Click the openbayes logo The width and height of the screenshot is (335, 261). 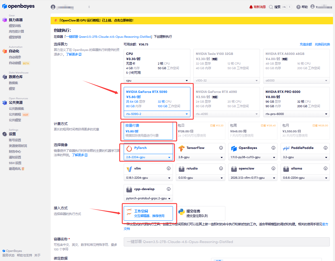pyautogui.click(x=18, y=6)
